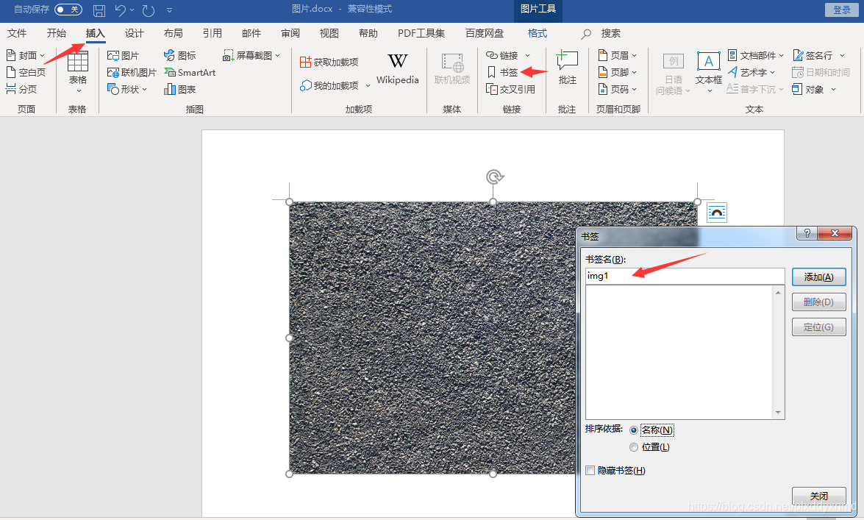Open the layout options icon beside image
This screenshot has width=864, height=520.
pyautogui.click(x=716, y=213)
